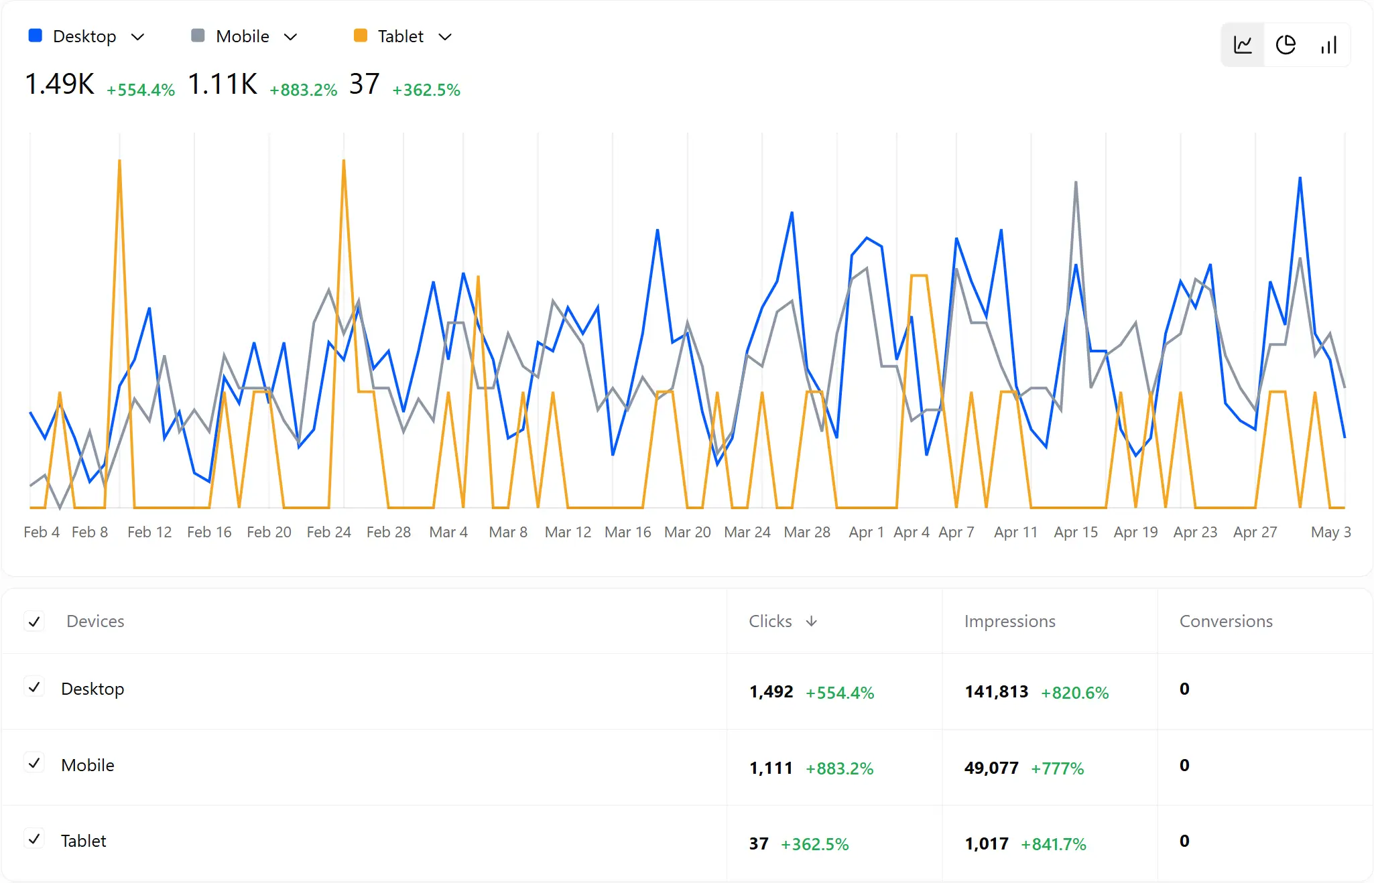Open the Mobile series dropdown chevron
1374x883 pixels.
(x=290, y=37)
